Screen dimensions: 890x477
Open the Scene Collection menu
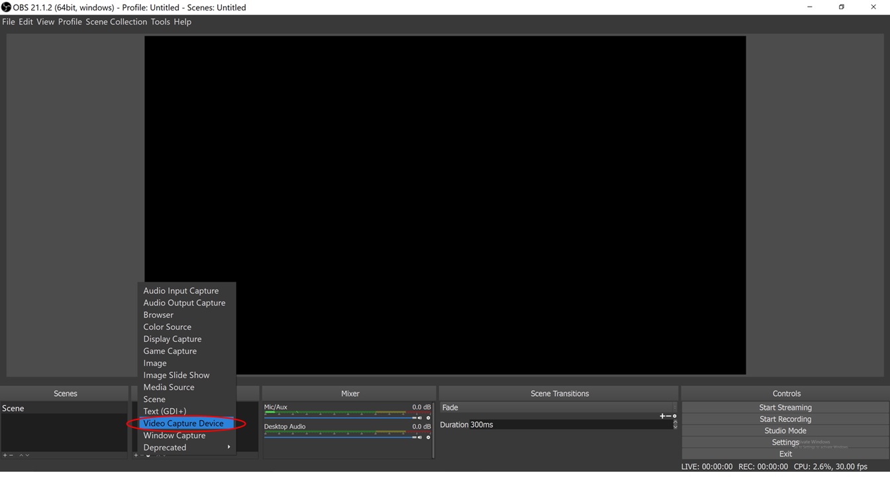116,22
